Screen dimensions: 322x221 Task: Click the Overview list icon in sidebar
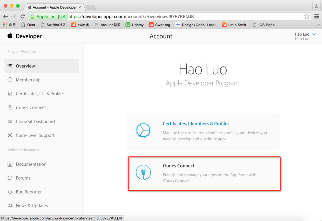[x=10, y=66]
